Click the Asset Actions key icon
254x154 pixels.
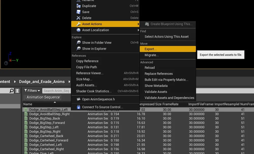[78, 24]
